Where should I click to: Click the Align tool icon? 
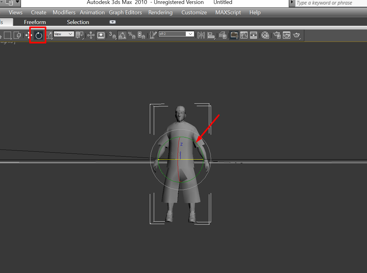tap(211, 35)
